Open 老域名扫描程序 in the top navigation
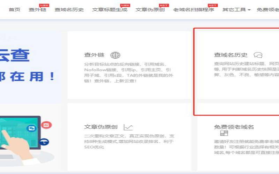 pos(194,10)
